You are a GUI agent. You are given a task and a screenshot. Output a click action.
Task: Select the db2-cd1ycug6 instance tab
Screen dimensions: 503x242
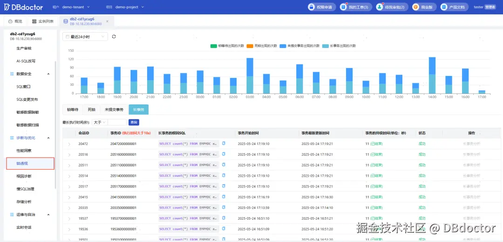click(x=86, y=21)
